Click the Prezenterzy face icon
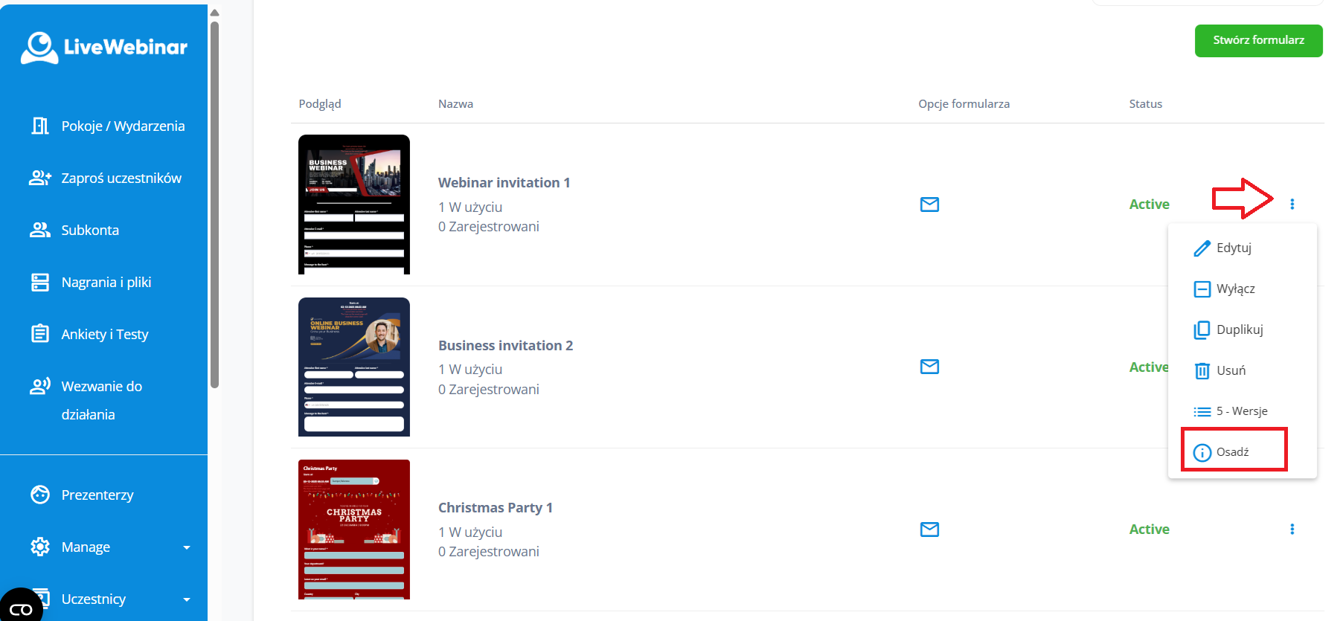 click(40, 495)
